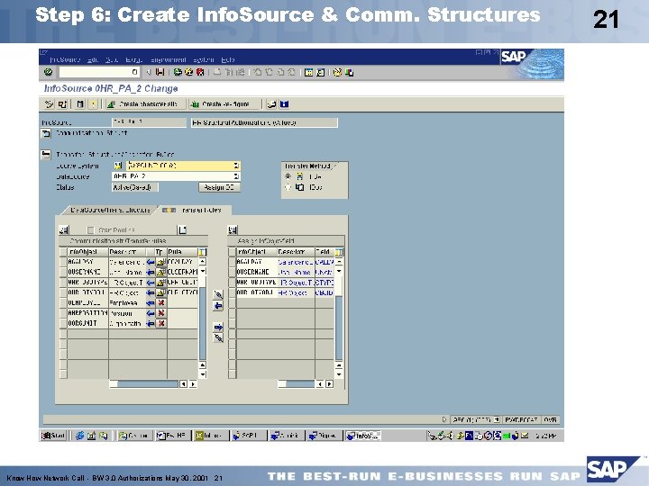Click the green Enter checkmark icon
This screenshot has height=486, width=649.
point(49,72)
